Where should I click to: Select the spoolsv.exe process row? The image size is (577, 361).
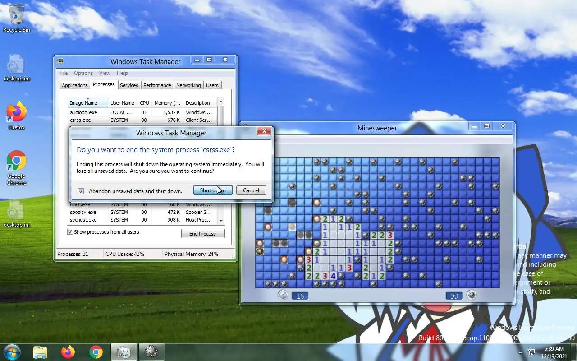[142, 212]
